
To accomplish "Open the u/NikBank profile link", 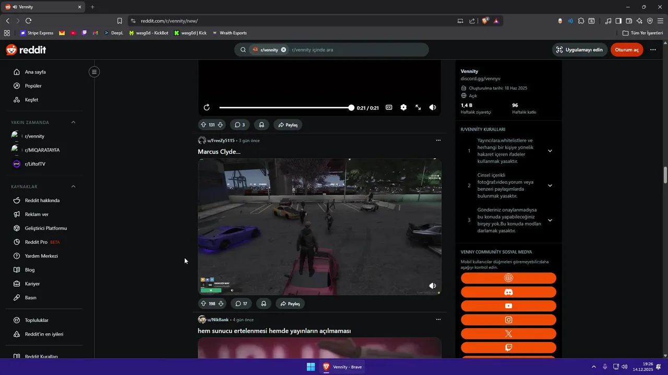I will [x=218, y=320].
